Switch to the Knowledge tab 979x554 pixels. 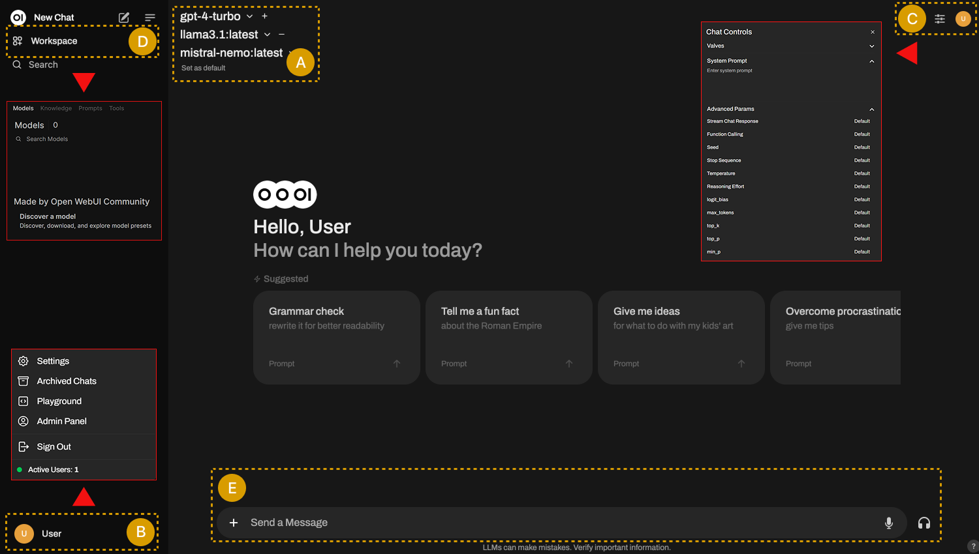click(56, 108)
